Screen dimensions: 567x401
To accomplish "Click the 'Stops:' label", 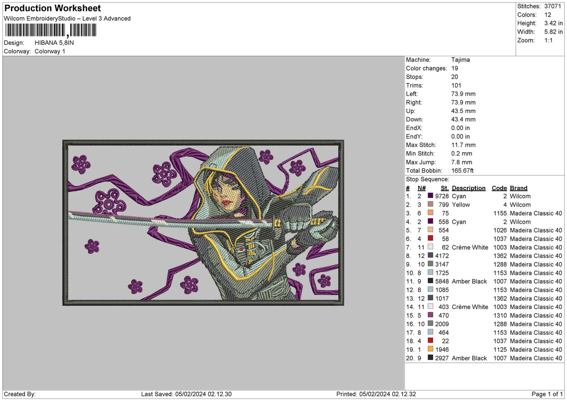I will click(415, 77).
